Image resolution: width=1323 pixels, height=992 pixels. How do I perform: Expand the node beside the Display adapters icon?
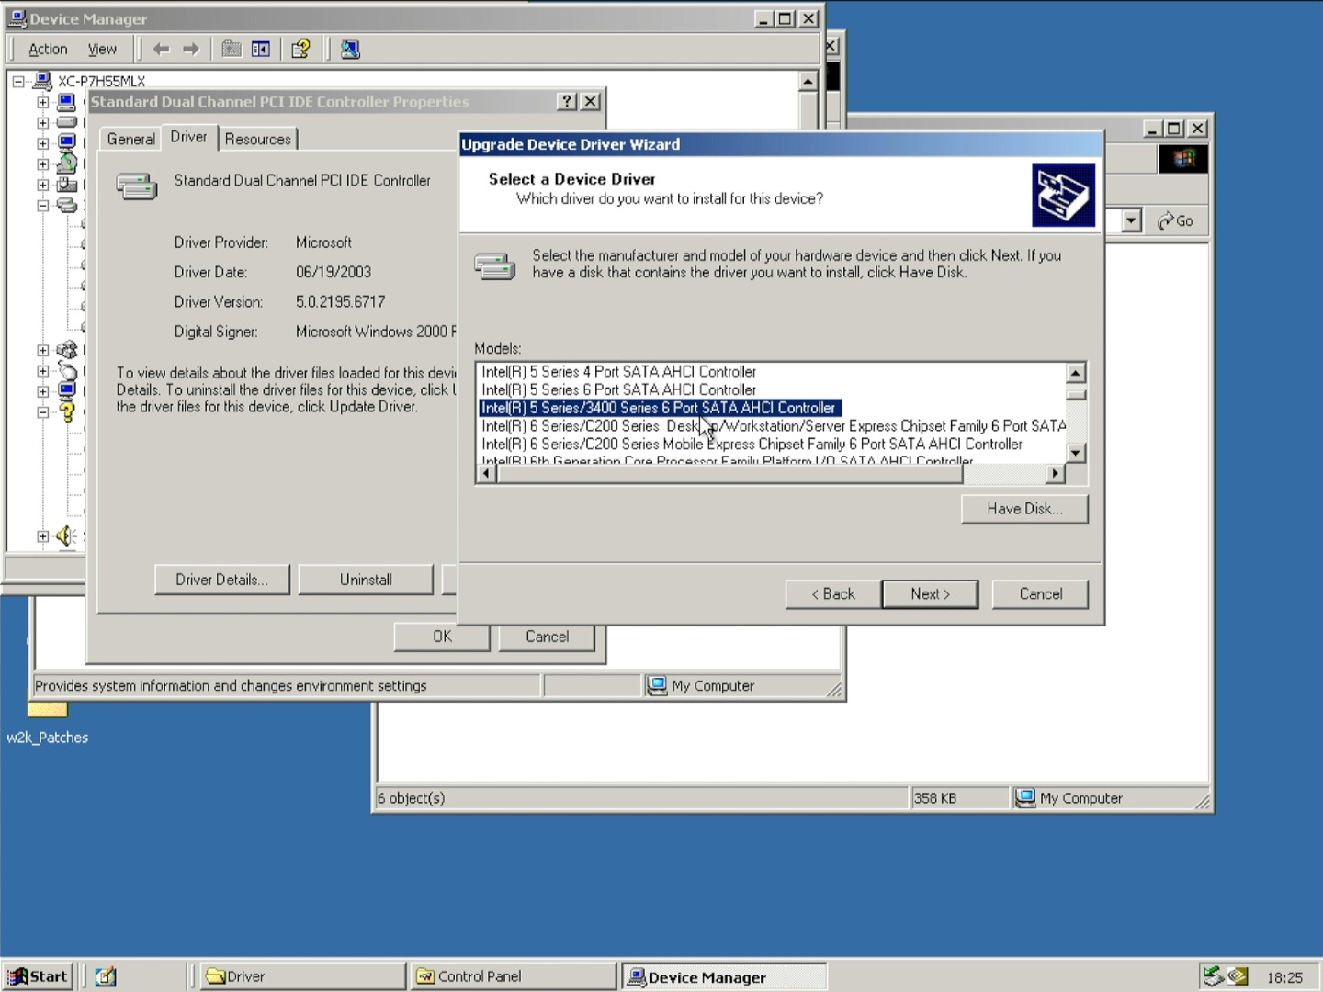point(42,143)
